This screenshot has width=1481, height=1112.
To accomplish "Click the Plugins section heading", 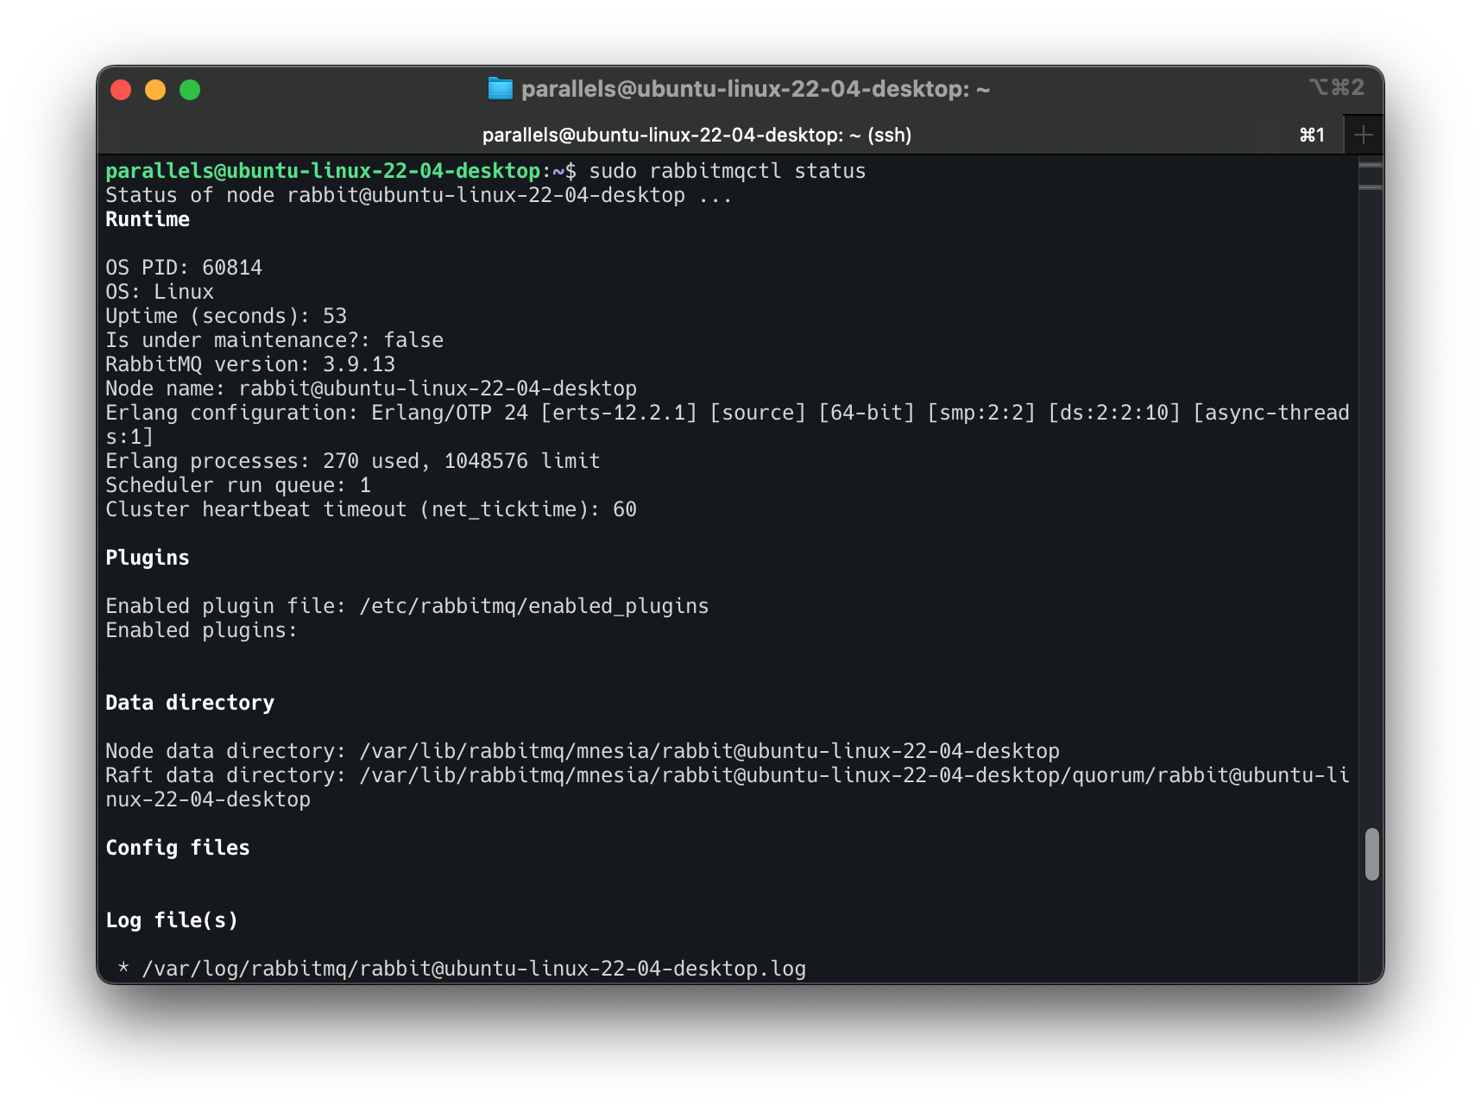I will tap(147, 557).
